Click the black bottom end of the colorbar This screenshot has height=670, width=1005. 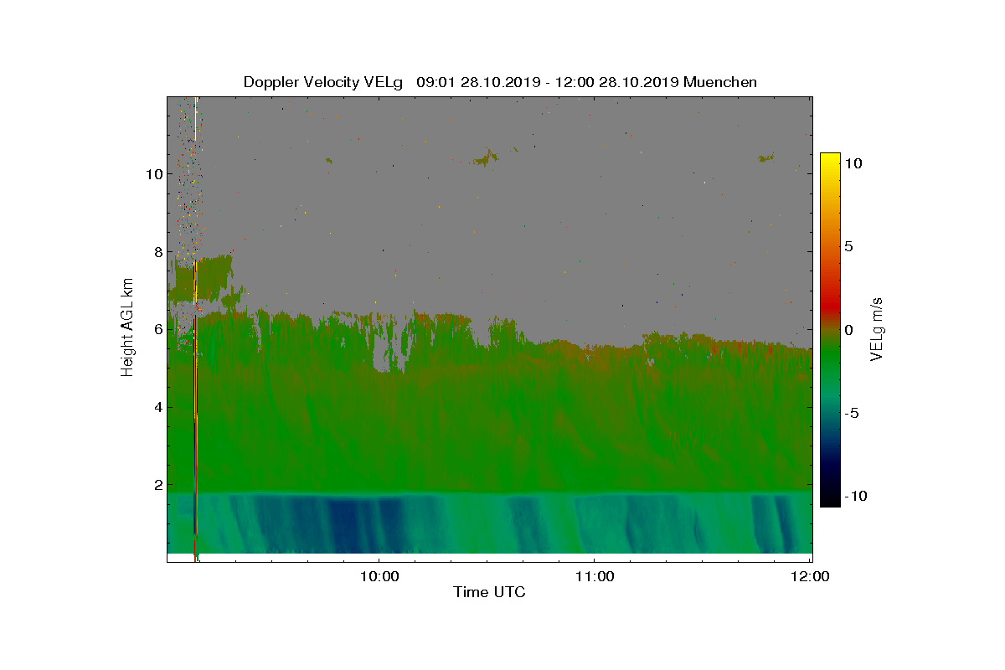[830, 496]
